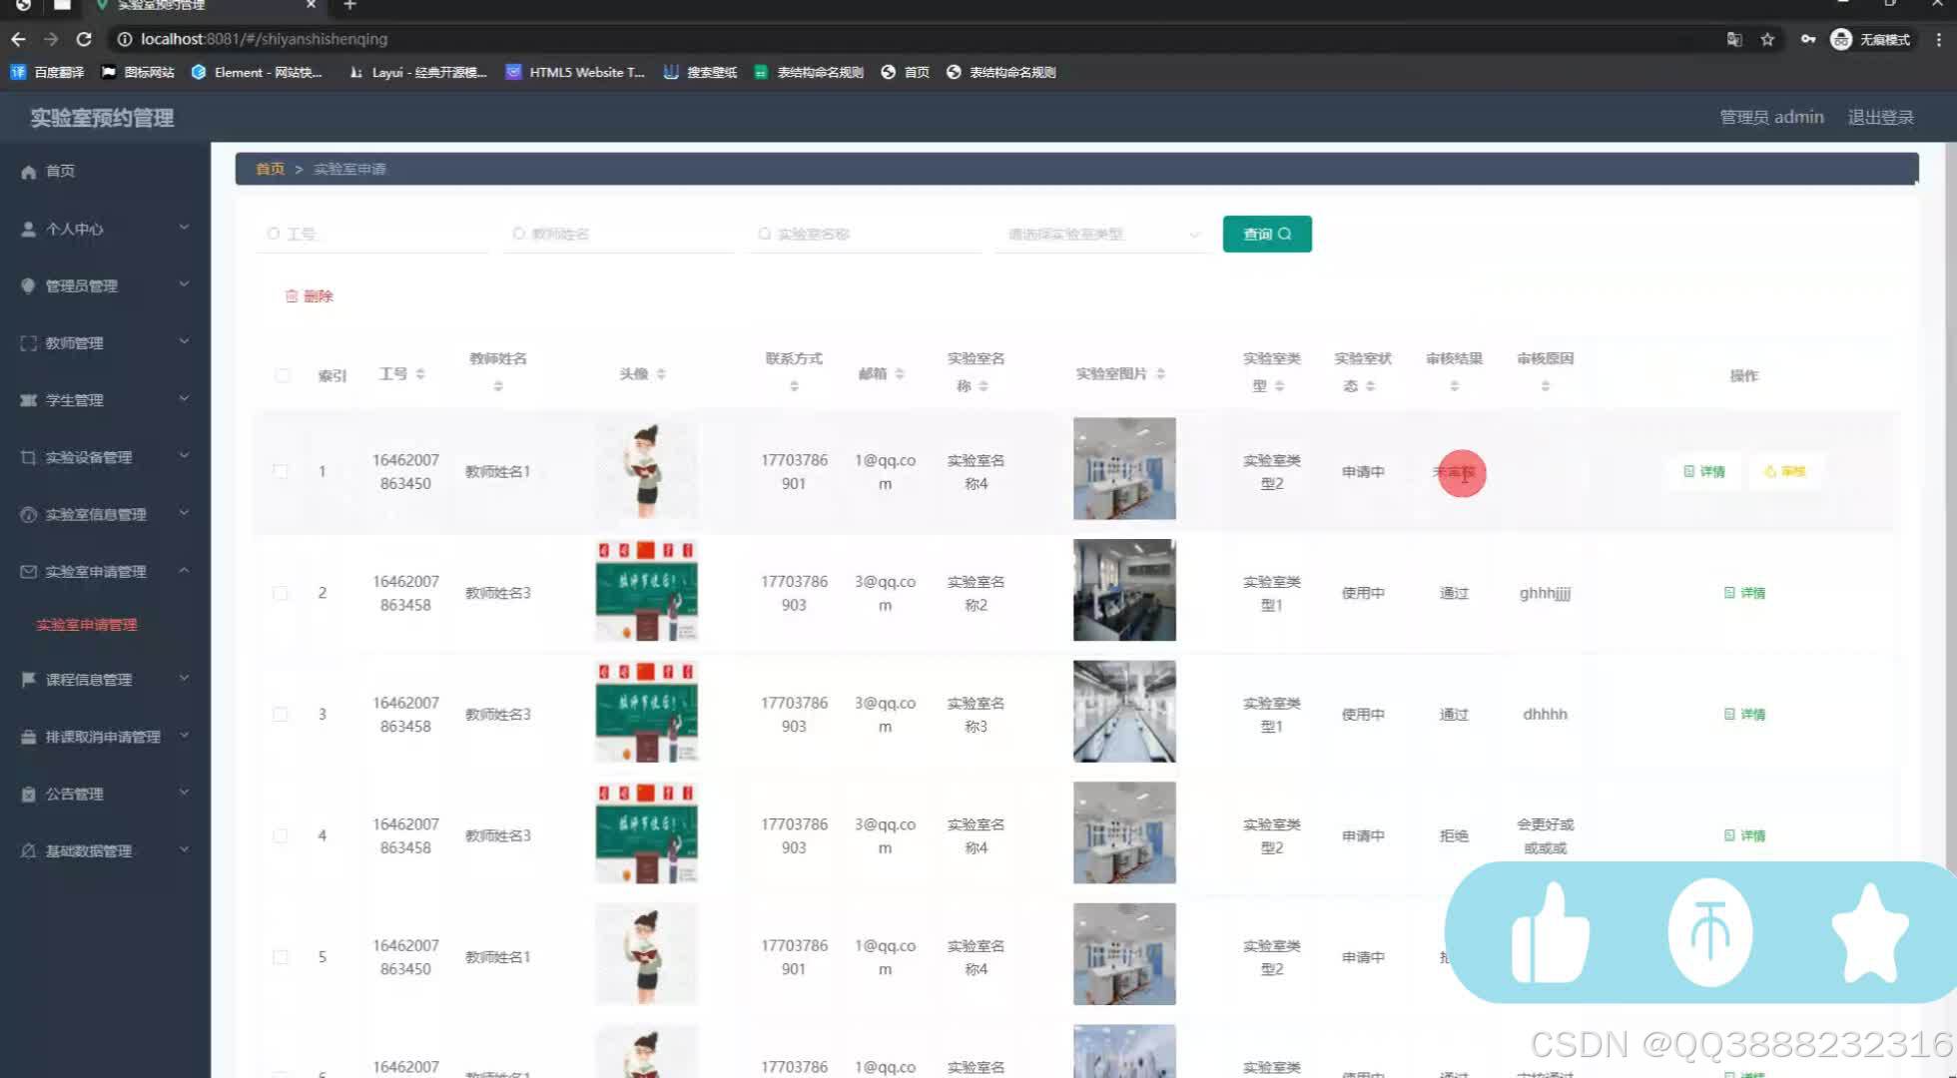Click the 工号 search input field
The image size is (1957, 1078).
click(369, 234)
